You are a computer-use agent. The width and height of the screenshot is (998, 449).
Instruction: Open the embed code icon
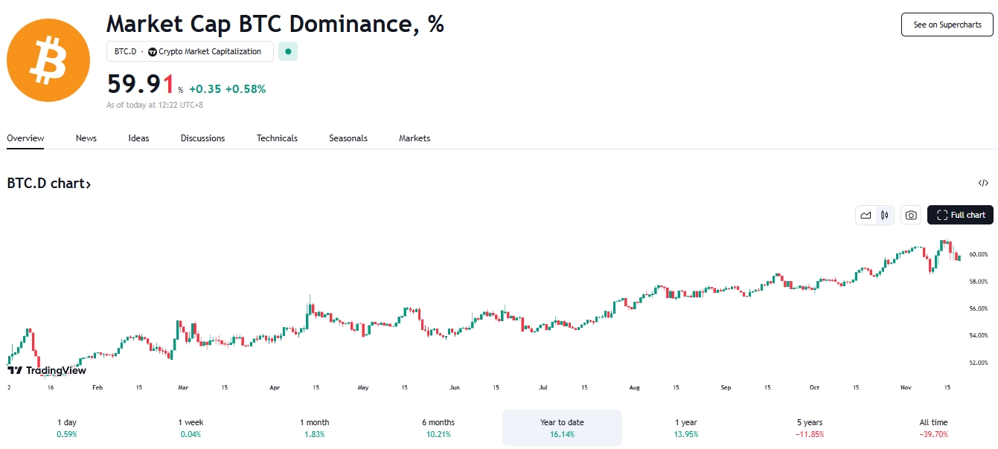tap(983, 183)
